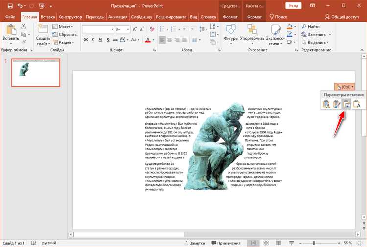Select Keep Text Only paste option
The image size is (367, 247).
[357, 103]
